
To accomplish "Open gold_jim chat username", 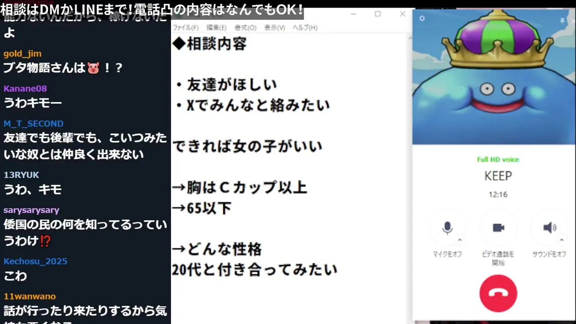I will tap(22, 54).
